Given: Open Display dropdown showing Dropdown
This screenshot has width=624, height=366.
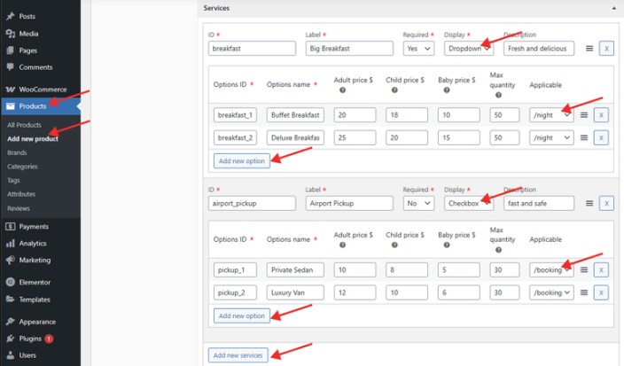Looking at the screenshot, I should click(469, 49).
